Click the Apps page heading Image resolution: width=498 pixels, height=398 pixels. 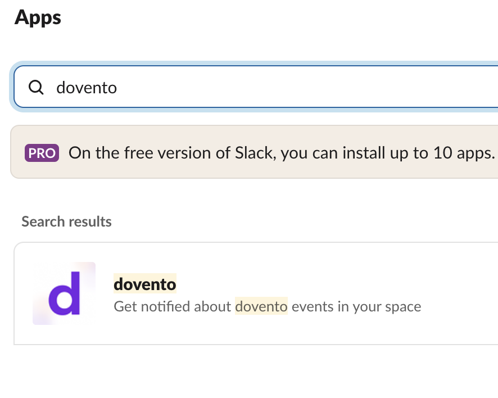38,17
